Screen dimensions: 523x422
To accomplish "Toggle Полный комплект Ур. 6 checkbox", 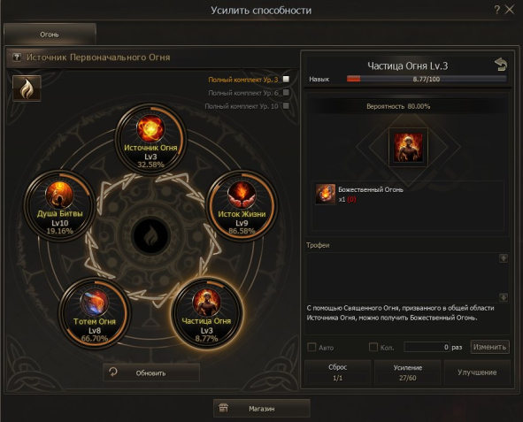I will 286,92.
